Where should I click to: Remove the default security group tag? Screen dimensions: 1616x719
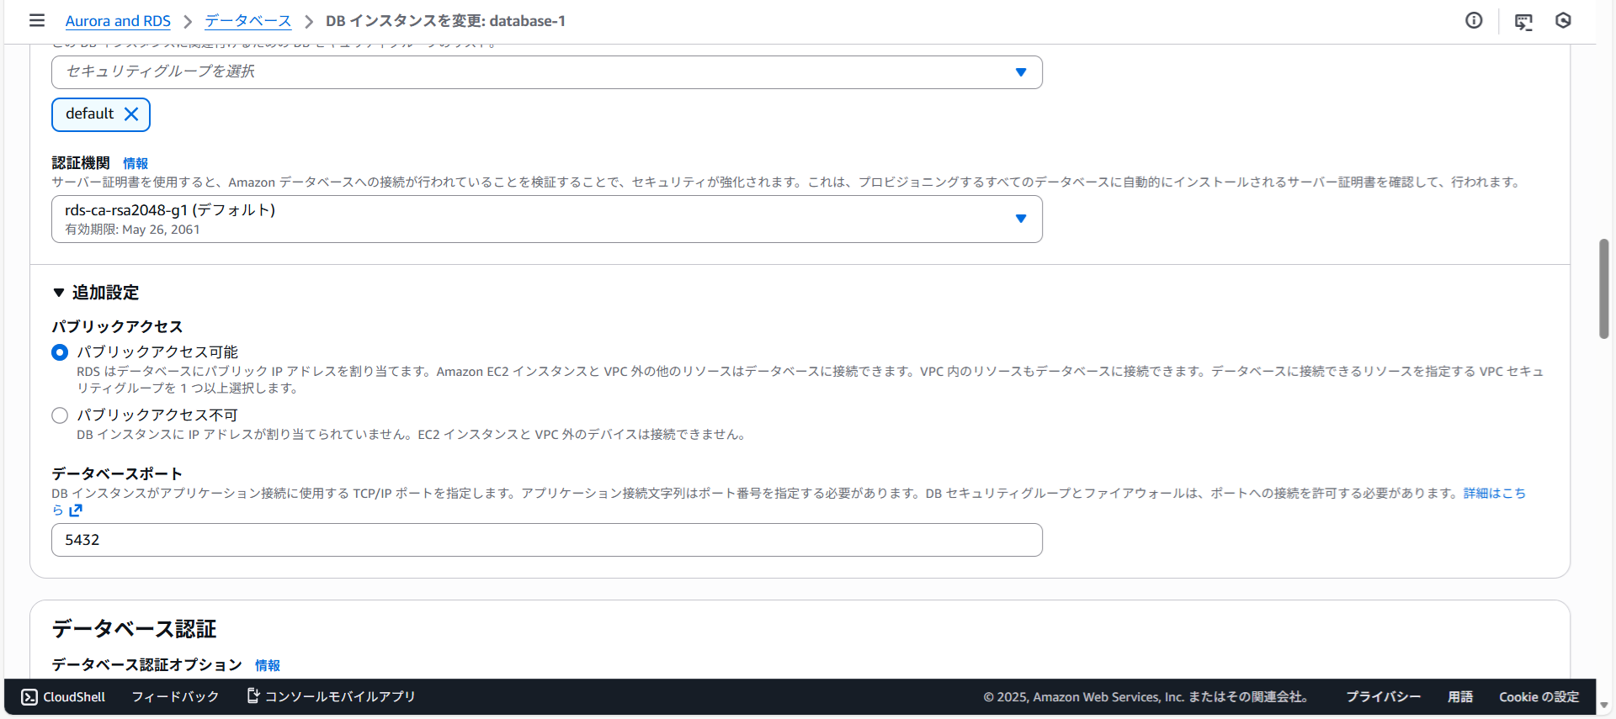coord(131,114)
